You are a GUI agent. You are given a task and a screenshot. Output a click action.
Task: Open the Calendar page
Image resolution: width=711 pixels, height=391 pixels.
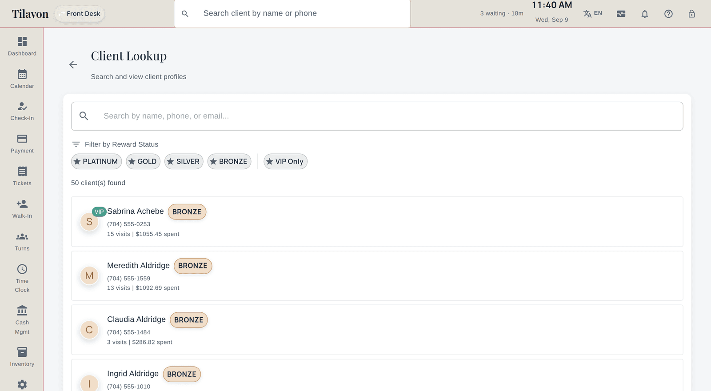pyautogui.click(x=22, y=79)
